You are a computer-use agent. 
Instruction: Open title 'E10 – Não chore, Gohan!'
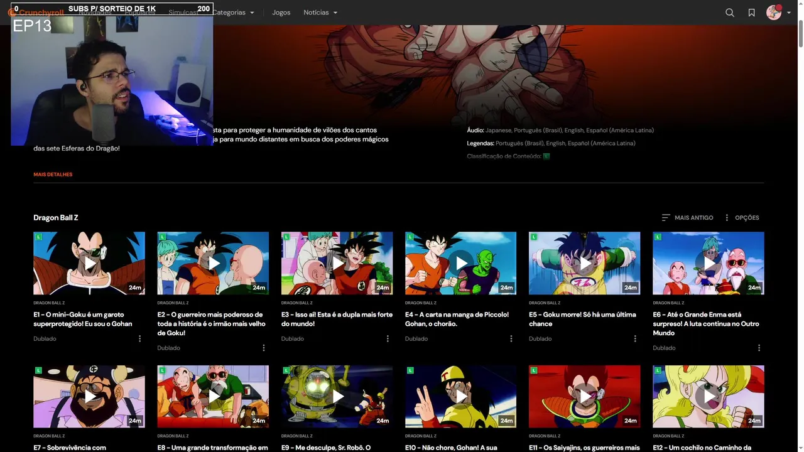(x=451, y=448)
